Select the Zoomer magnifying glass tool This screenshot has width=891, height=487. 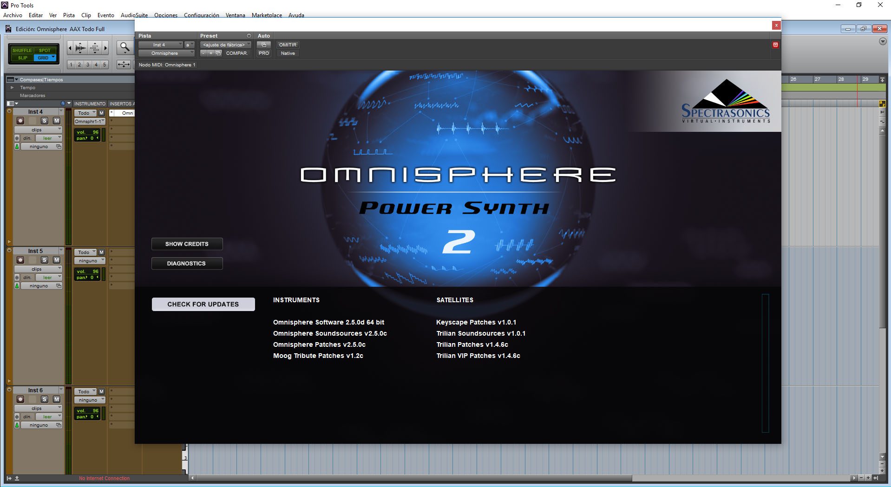click(124, 47)
